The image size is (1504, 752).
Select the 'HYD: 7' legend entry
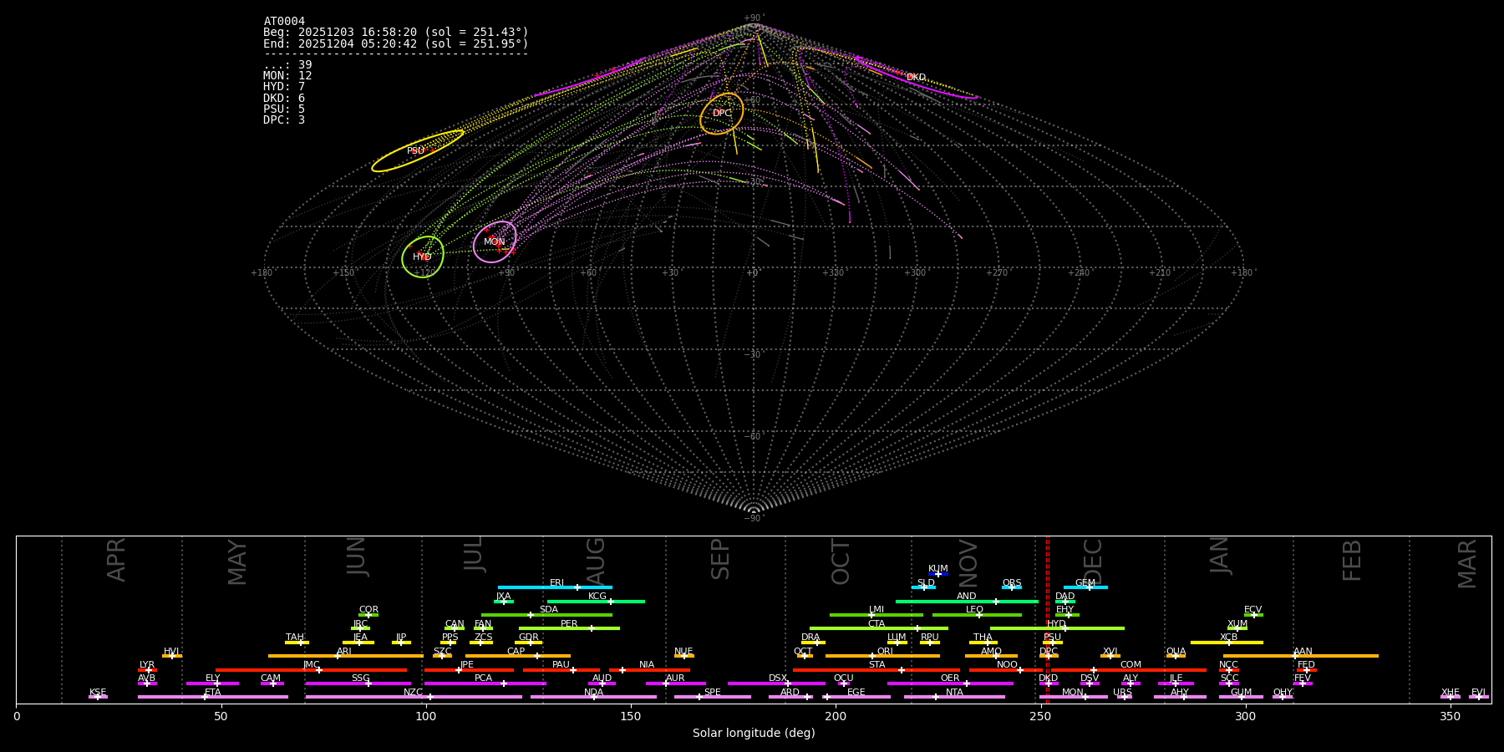pyautogui.click(x=284, y=87)
